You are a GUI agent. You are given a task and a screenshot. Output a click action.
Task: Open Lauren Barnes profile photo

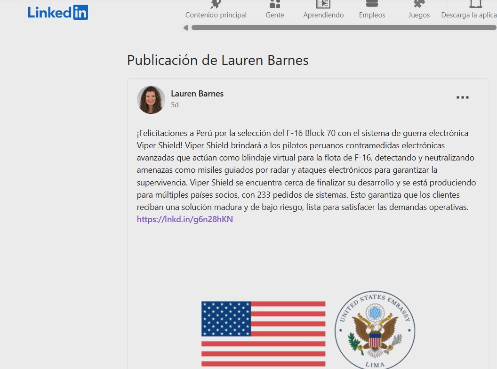151,99
